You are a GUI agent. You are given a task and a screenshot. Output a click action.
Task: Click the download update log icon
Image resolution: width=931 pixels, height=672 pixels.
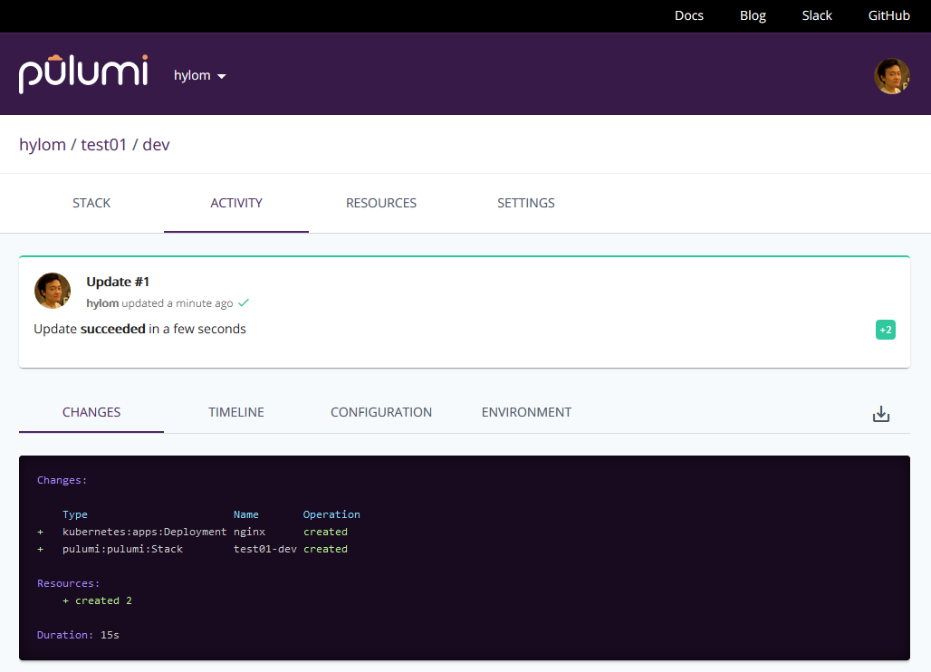[881, 414]
